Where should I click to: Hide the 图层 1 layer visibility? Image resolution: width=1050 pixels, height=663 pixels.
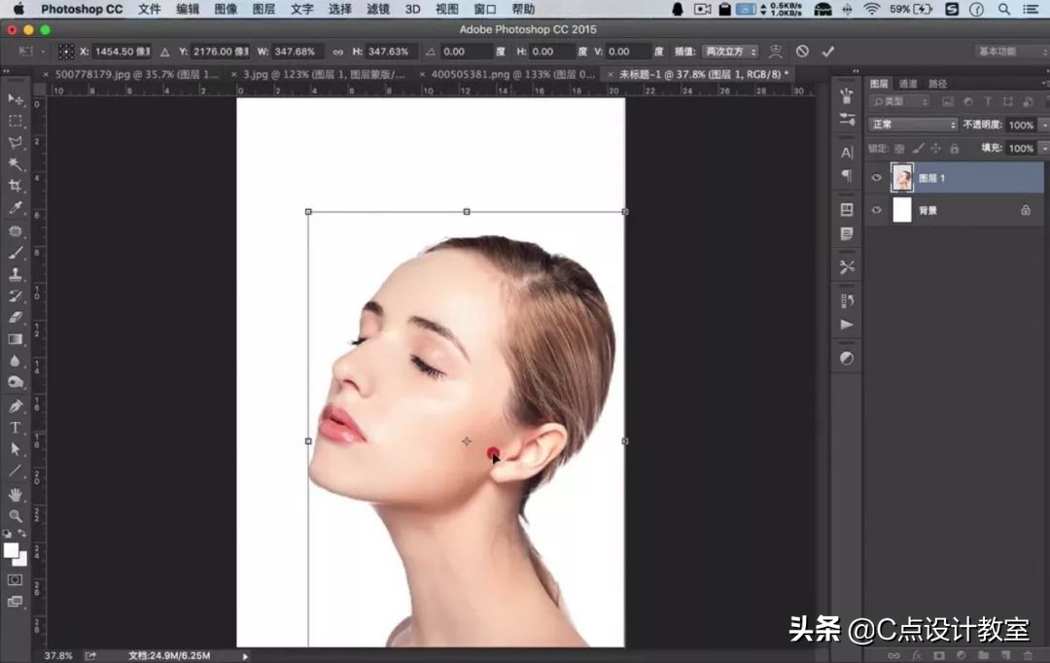(x=877, y=178)
